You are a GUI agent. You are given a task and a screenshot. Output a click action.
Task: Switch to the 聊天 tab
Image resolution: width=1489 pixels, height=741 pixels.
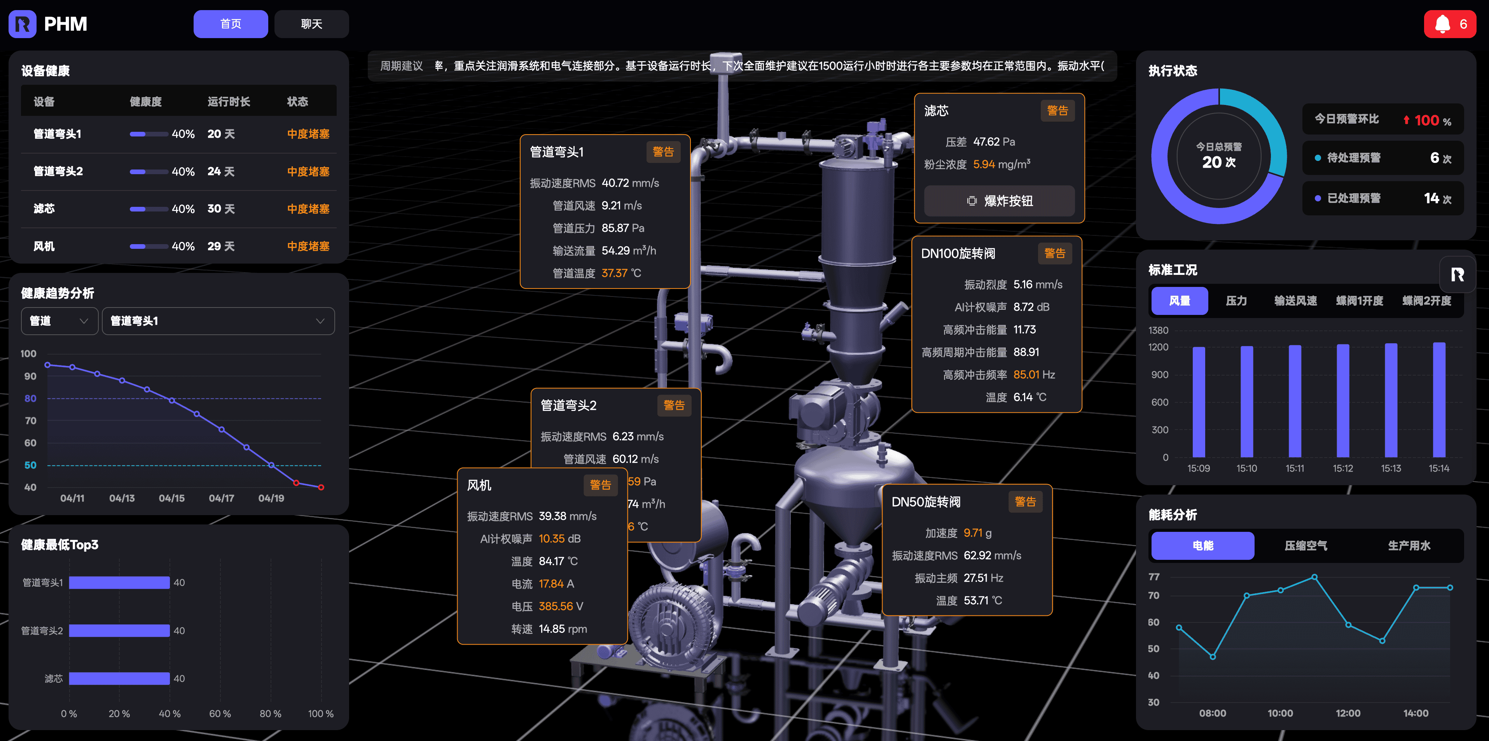311,24
